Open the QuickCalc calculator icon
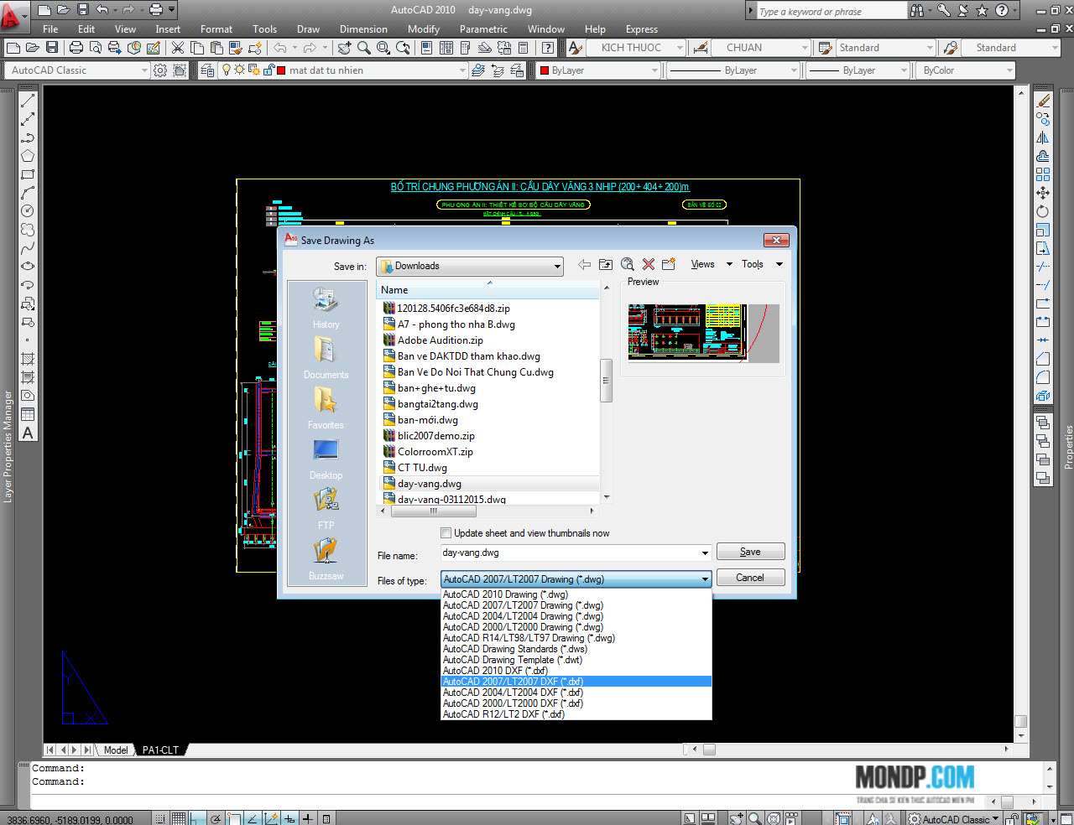This screenshot has height=825, width=1074. coord(523,48)
